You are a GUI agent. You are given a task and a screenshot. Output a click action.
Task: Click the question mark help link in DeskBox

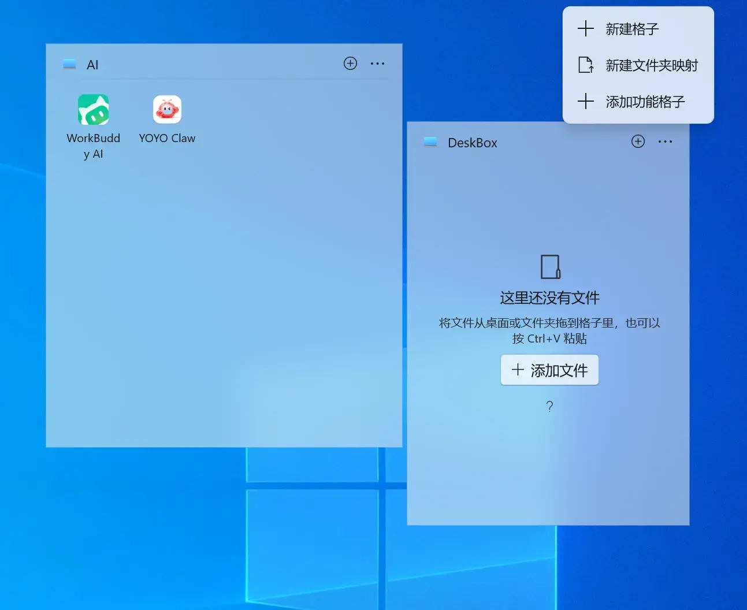pyautogui.click(x=549, y=407)
